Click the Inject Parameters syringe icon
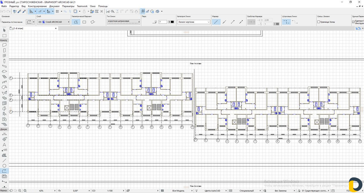 [x=24, y=11]
